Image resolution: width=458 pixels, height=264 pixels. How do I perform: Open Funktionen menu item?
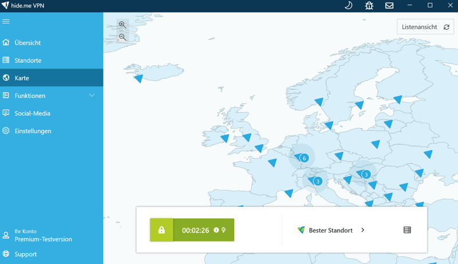pyautogui.click(x=52, y=95)
